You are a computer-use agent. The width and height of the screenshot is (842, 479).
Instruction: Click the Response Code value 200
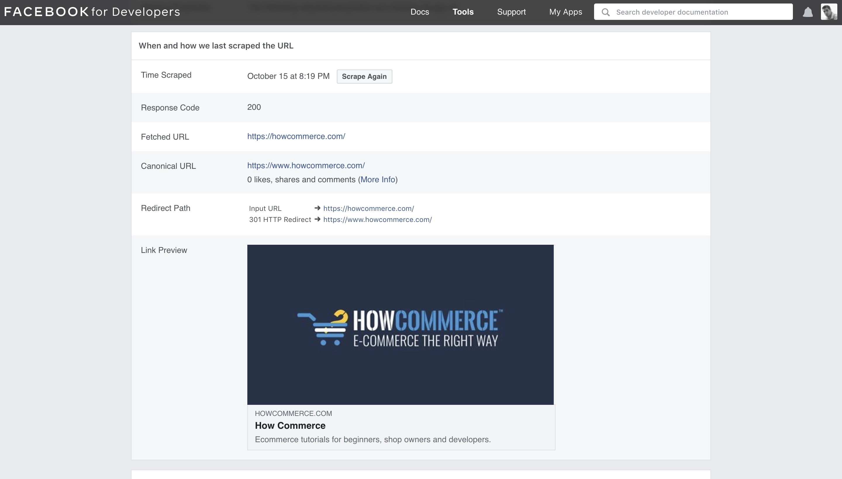[x=254, y=107]
